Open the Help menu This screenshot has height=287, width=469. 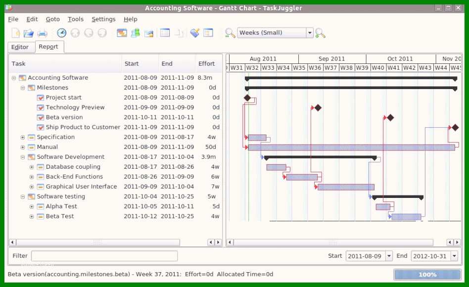click(131, 19)
